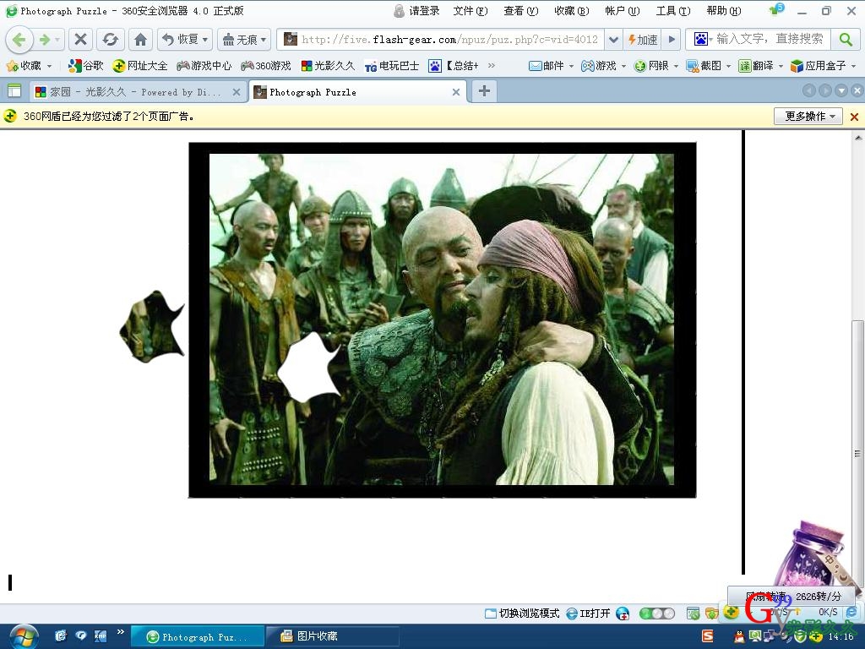Open the browser home page

coord(141,39)
